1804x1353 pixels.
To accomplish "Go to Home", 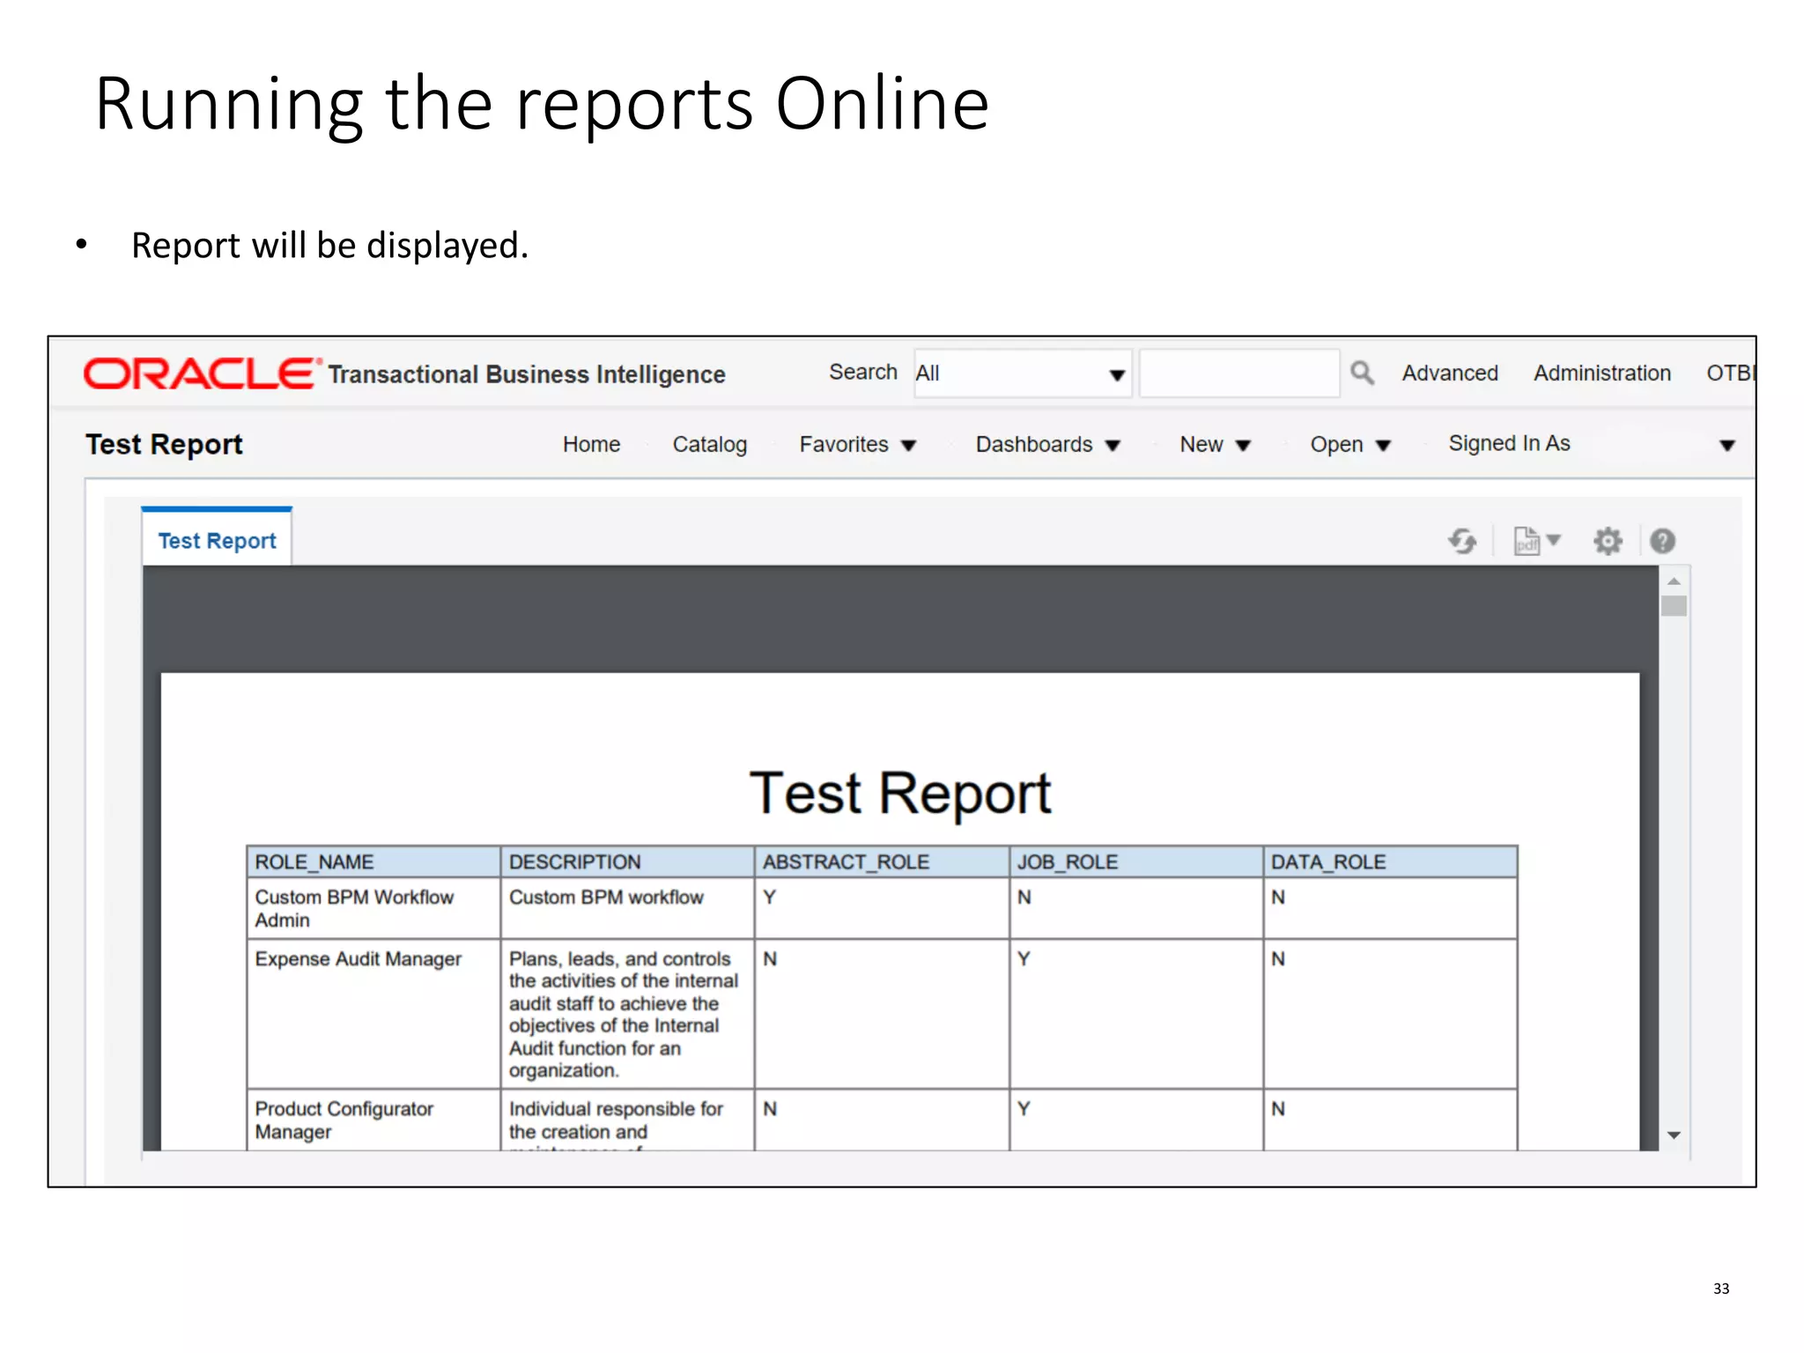I will pyautogui.click(x=591, y=445).
